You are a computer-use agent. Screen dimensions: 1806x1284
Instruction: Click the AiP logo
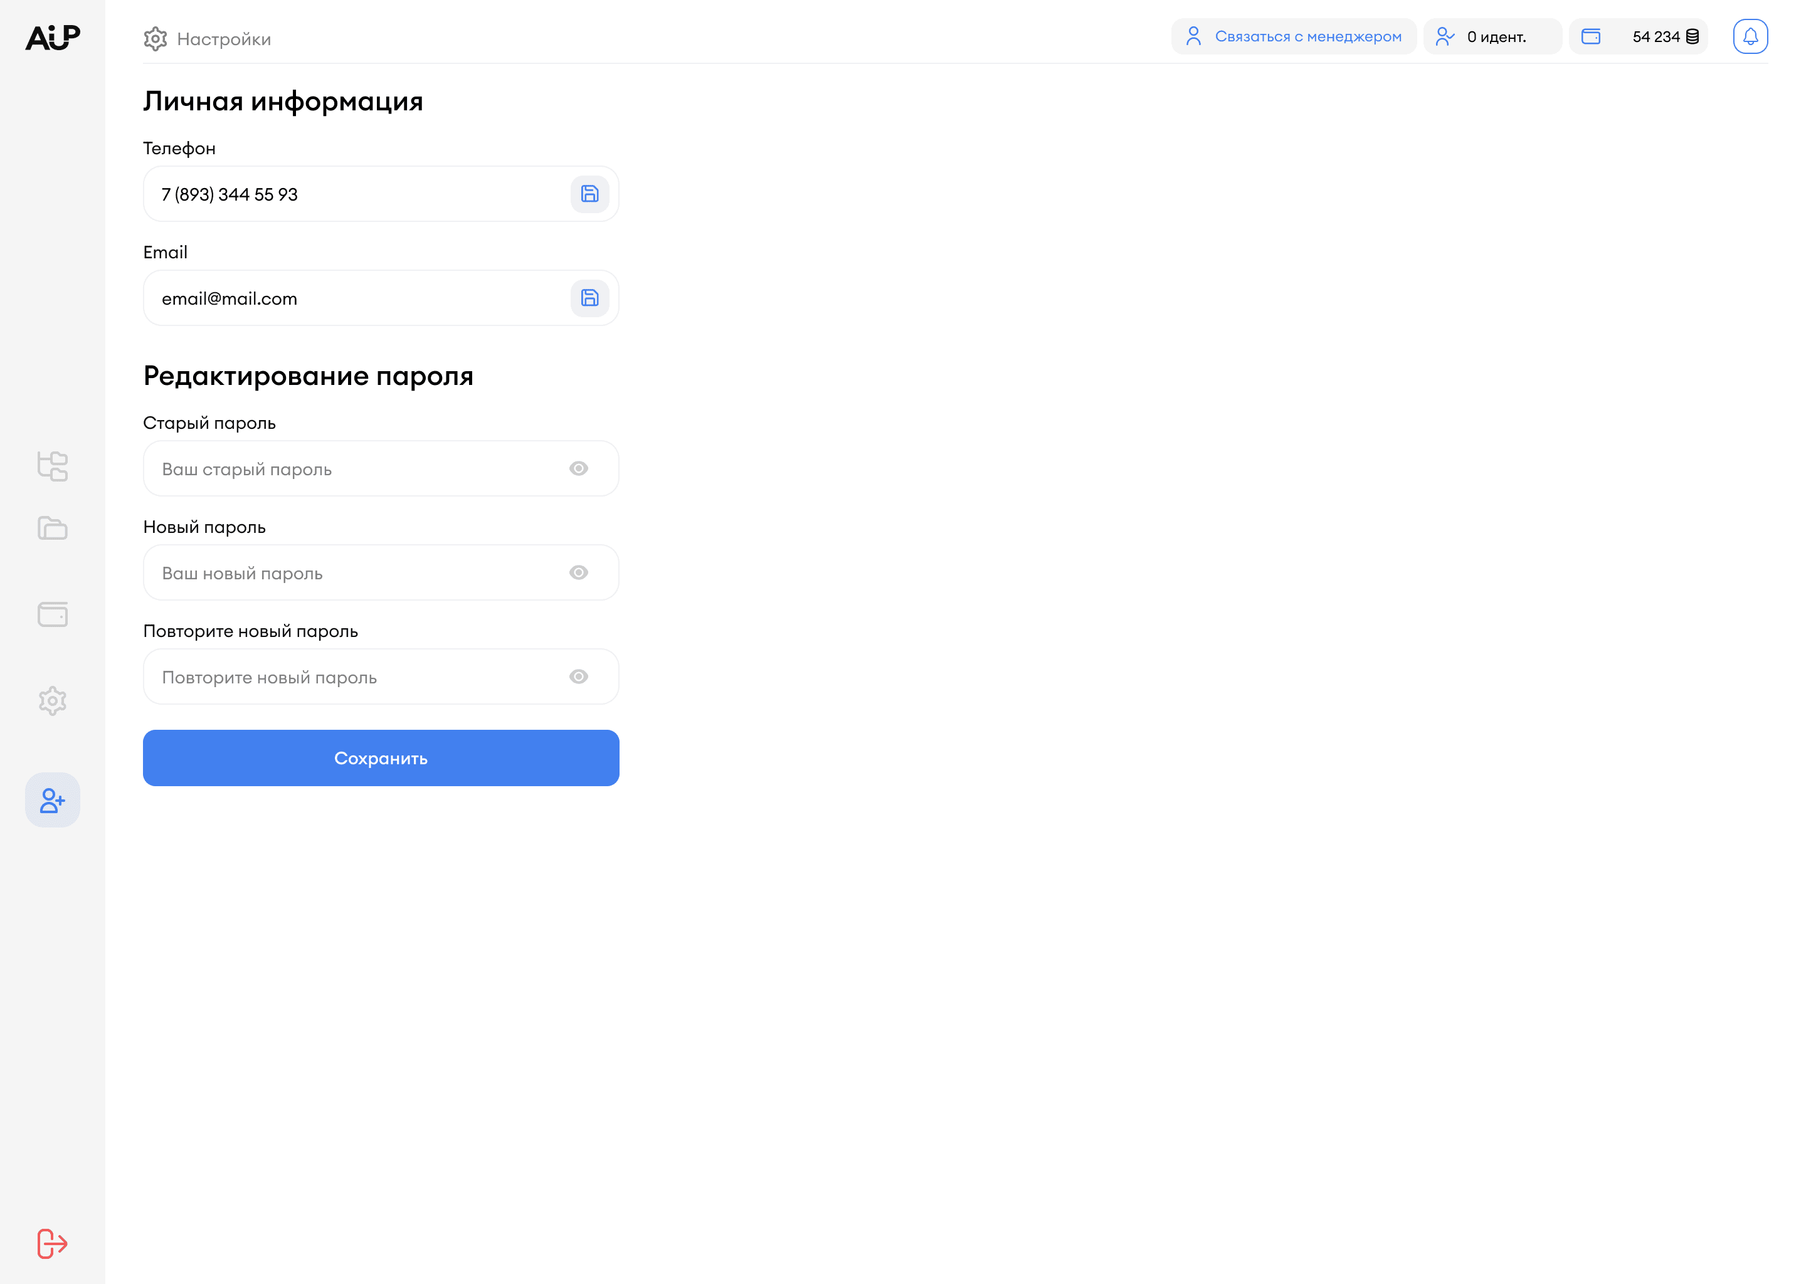click(52, 37)
